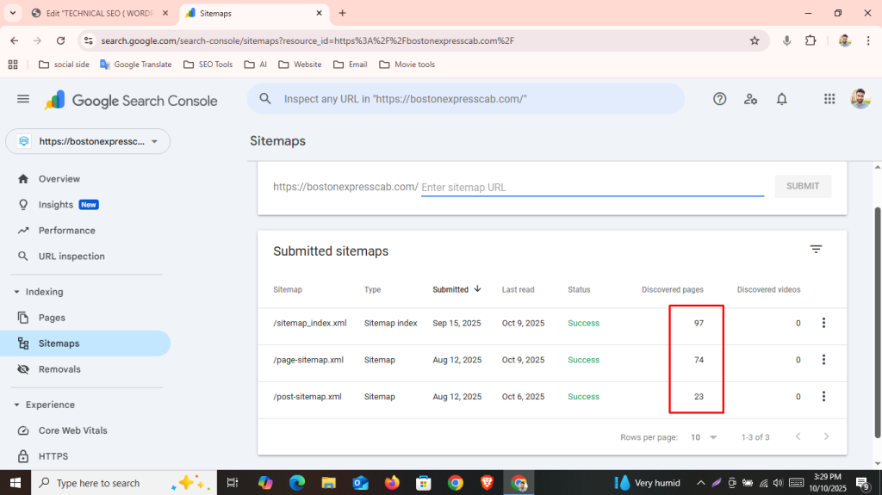Open the new tab with plus button

(x=342, y=13)
